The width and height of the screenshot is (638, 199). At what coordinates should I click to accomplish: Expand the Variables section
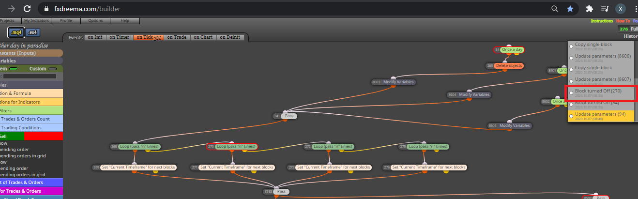(x=31, y=61)
